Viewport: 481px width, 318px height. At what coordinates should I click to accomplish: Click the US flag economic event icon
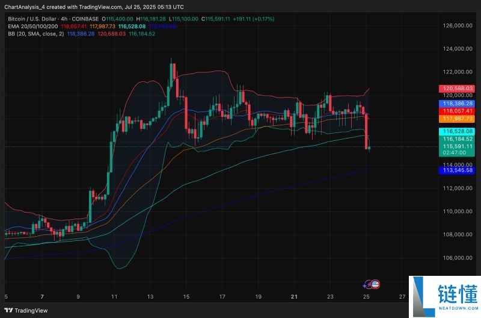(375, 284)
